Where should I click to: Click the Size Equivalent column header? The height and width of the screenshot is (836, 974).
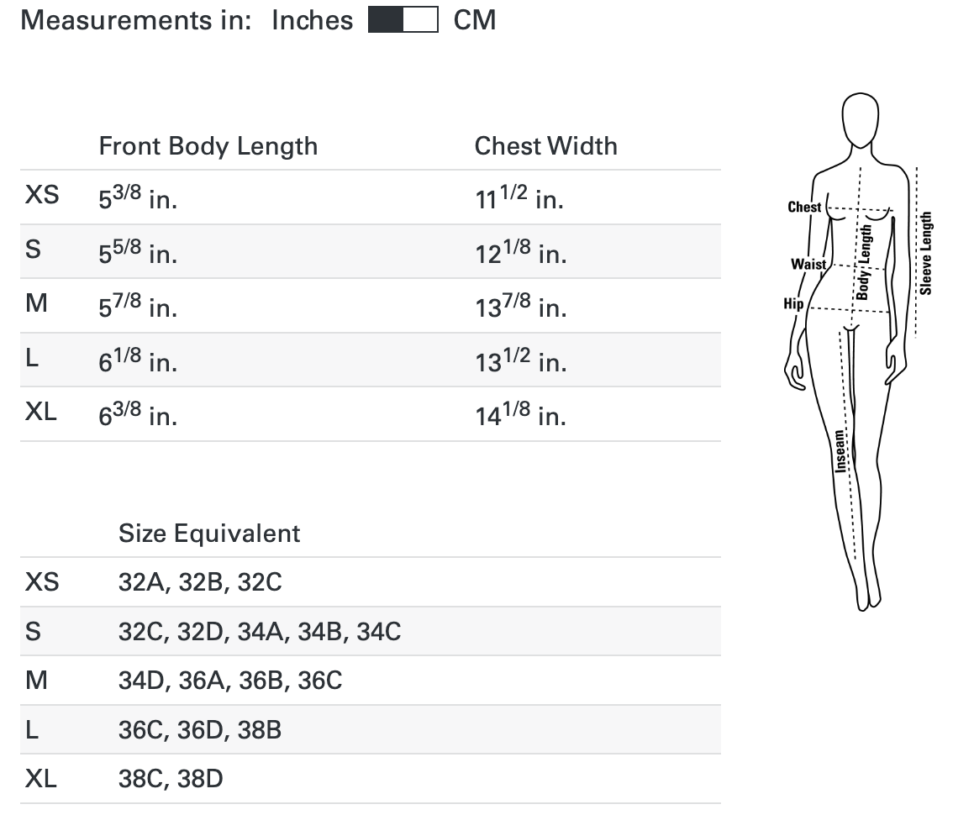tap(209, 534)
